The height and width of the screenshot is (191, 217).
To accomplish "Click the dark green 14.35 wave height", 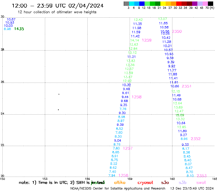I will coord(19,29).
